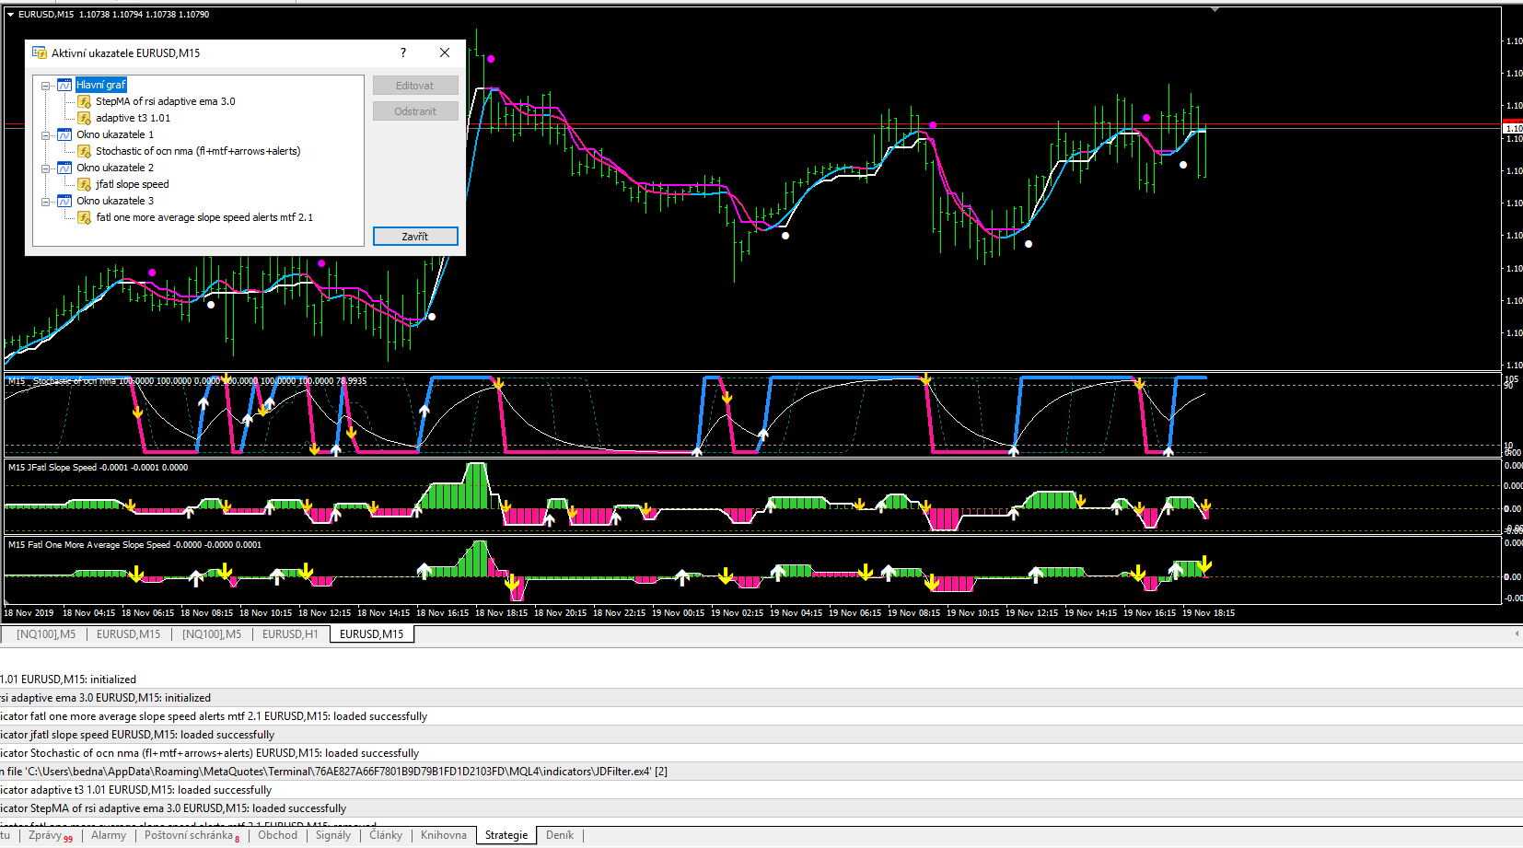Collapse the Hlavní graf tree node
The image size is (1523, 848).
[x=46, y=85]
